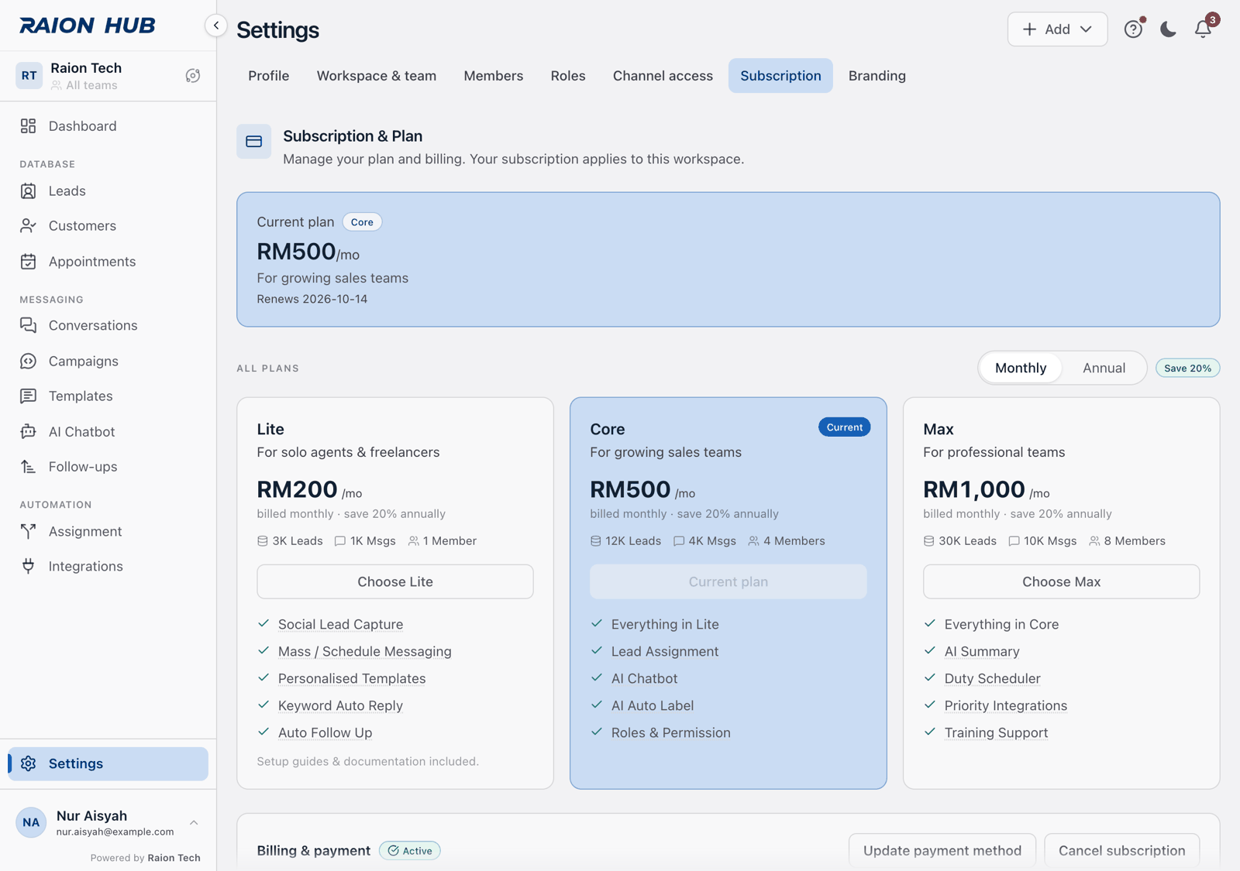The width and height of the screenshot is (1240, 871).
Task: Go to the Roles tab
Action: pyautogui.click(x=568, y=76)
